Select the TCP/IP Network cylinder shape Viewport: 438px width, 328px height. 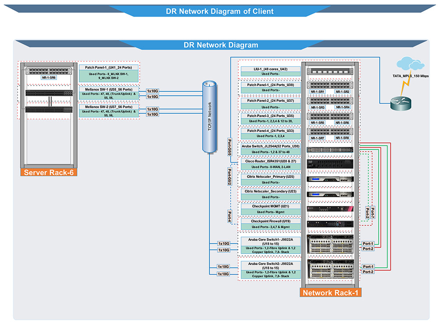(209, 116)
